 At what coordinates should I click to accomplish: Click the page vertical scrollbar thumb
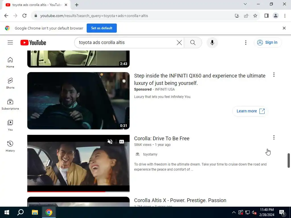[289, 160]
